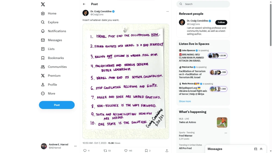Expand the Messages drawer
The height and width of the screenshot is (153, 272).
[x=261, y=149]
